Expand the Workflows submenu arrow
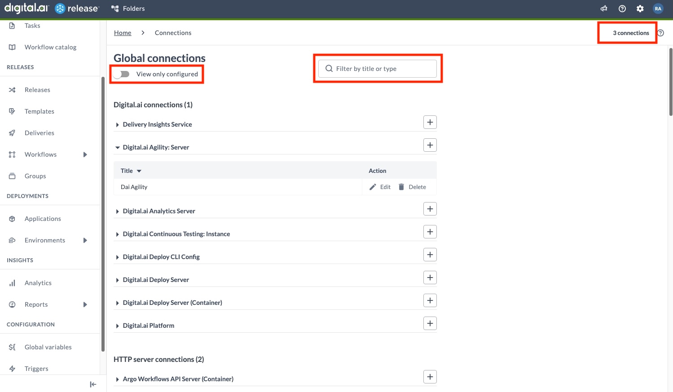 (85, 154)
